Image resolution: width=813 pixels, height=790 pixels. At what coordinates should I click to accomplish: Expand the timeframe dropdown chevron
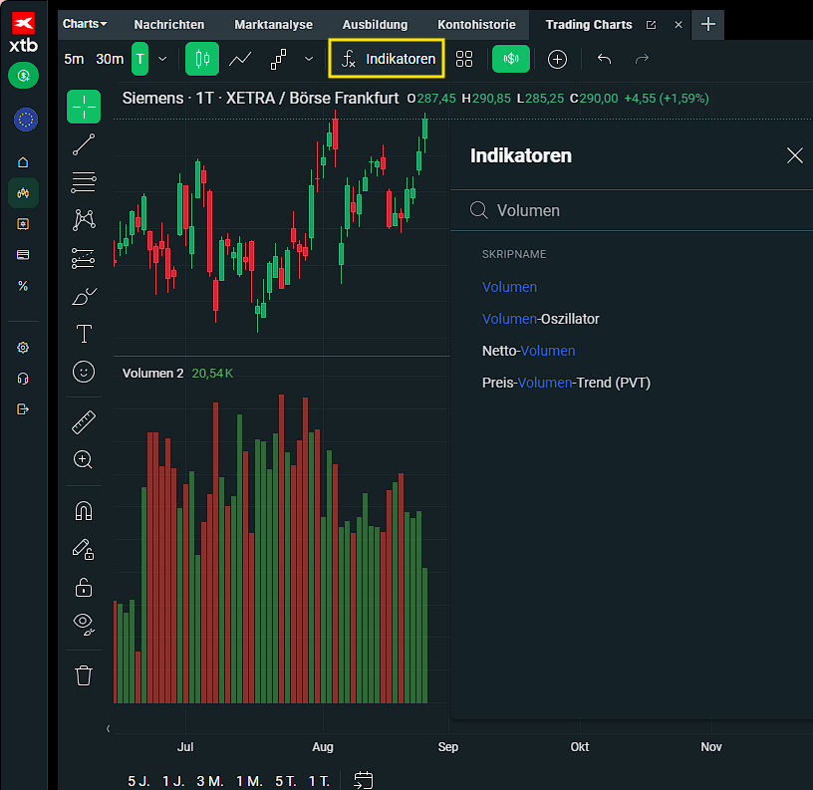click(162, 59)
